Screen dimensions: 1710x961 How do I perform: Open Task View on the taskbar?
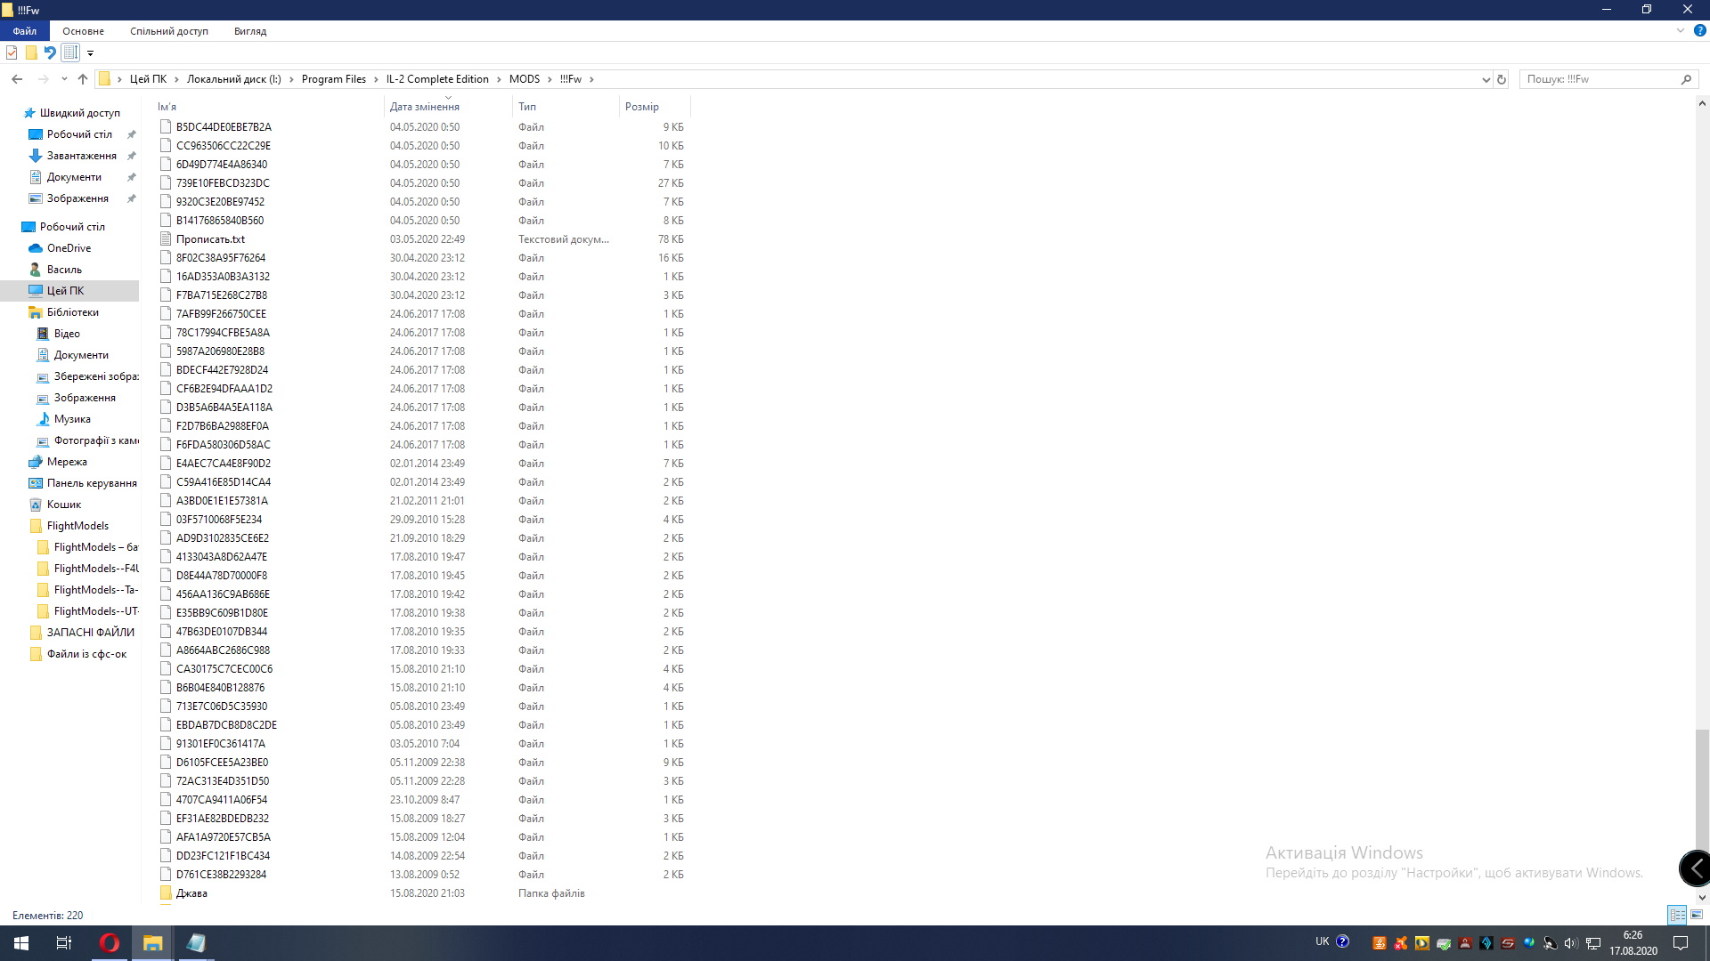pyautogui.click(x=63, y=943)
